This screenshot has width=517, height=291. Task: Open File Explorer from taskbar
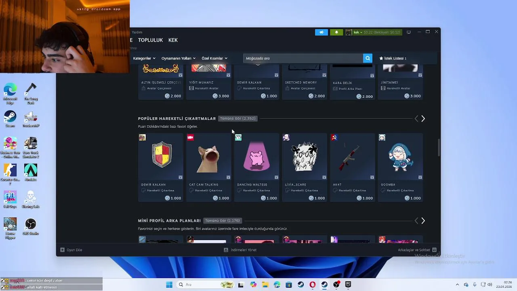tap(265, 285)
